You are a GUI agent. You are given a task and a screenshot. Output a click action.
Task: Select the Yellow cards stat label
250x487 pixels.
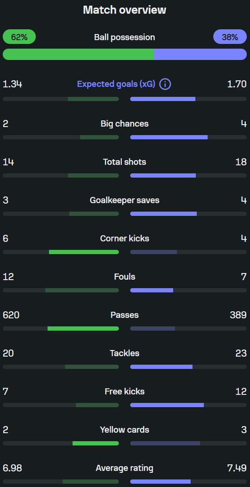125,430
